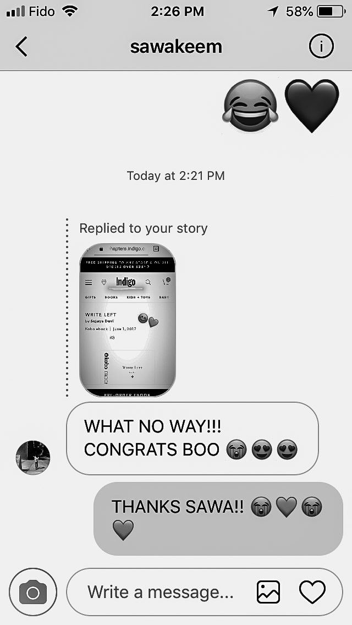The width and height of the screenshot is (352, 625).
Task: Tap the laughing-crying emoji message
Action: [x=250, y=106]
